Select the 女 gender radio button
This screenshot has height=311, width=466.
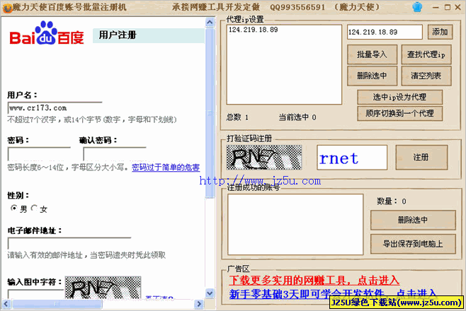34,208
